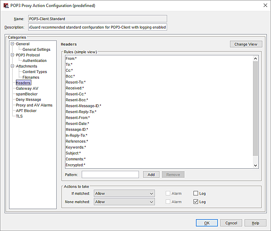Cancel the configuration dialog
The height and width of the screenshot is (231, 271).
231,223
